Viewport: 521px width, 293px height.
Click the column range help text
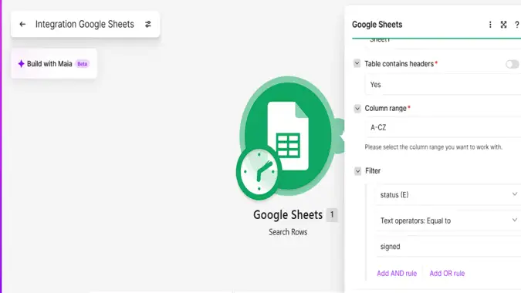tap(433, 147)
